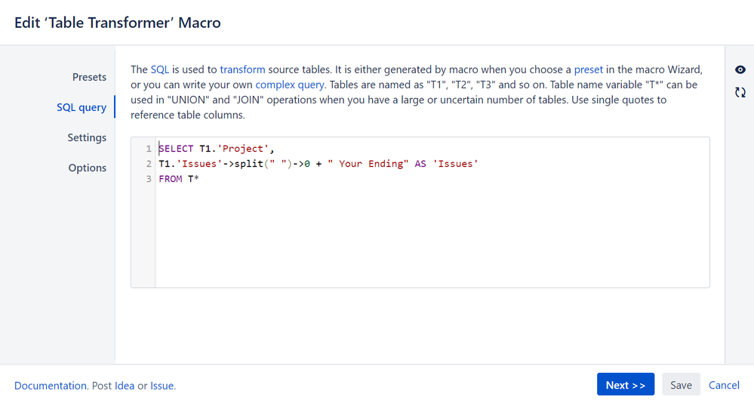Click the FROM T* line in the editor
The width and height of the screenshot is (754, 400).
click(x=179, y=179)
